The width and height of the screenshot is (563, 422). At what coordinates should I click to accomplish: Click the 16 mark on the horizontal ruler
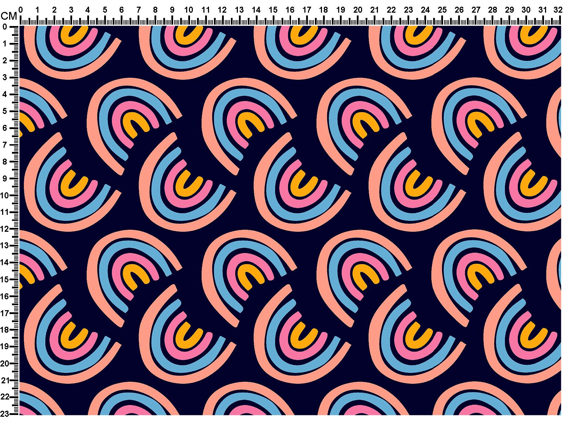tap(290, 10)
